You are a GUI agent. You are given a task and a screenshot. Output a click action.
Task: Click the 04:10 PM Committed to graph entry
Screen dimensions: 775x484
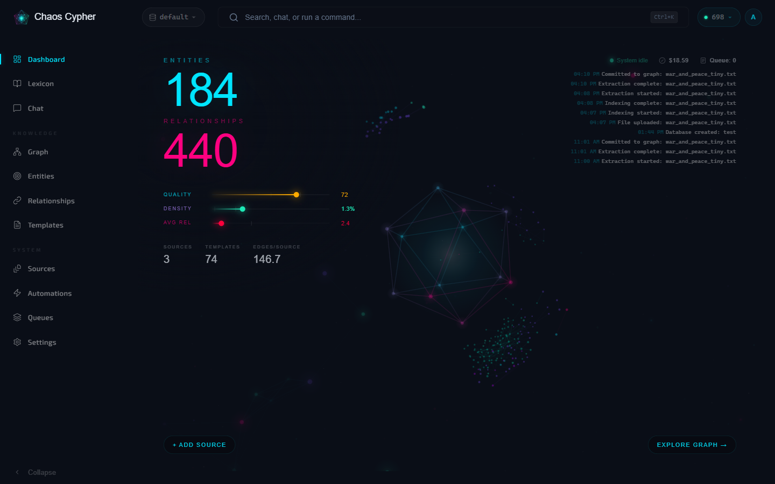click(654, 74)
